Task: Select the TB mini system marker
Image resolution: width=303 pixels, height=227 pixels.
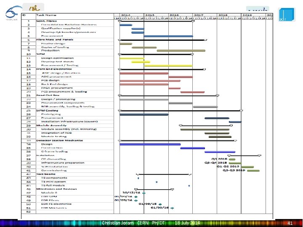Action: (x=157, y=182)
